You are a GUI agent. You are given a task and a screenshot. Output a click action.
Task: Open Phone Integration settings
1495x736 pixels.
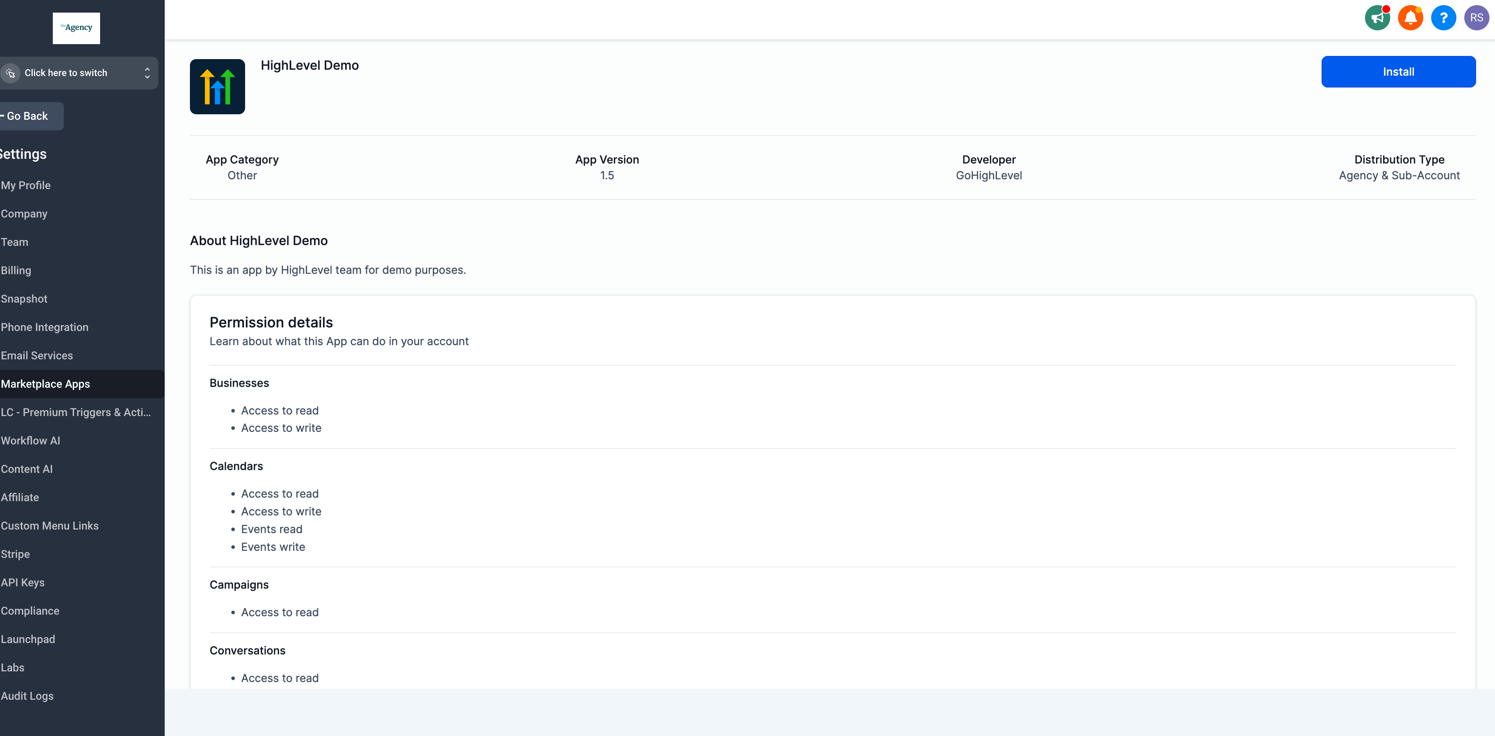tap(44, 327)
